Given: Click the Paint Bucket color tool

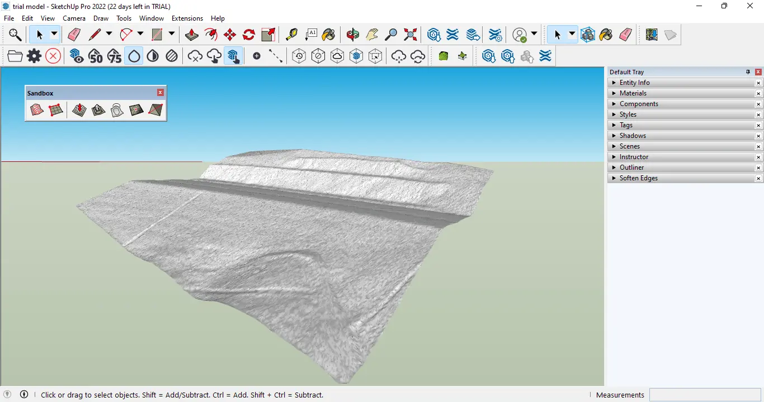Looking at the screenshot, I should (329, 35).
